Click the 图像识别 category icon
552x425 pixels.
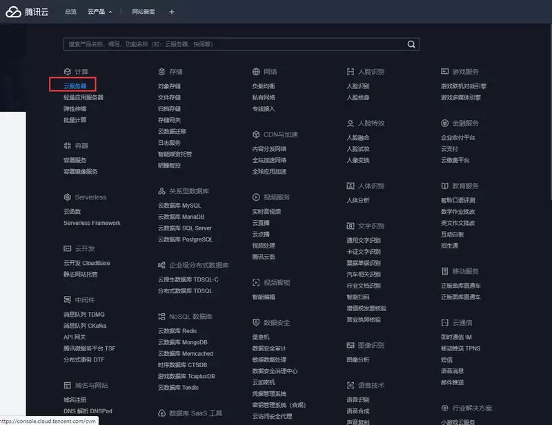coord(351,346)
